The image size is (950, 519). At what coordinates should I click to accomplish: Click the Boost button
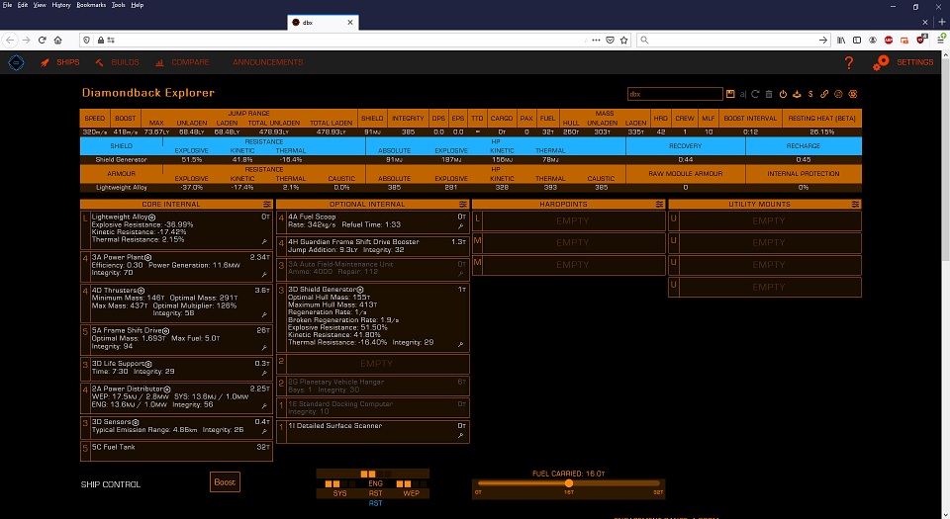[225, 482]
